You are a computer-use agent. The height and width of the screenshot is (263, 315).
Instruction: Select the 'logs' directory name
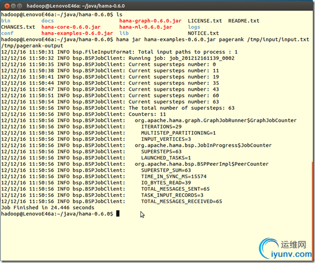[x=194, y=27]
